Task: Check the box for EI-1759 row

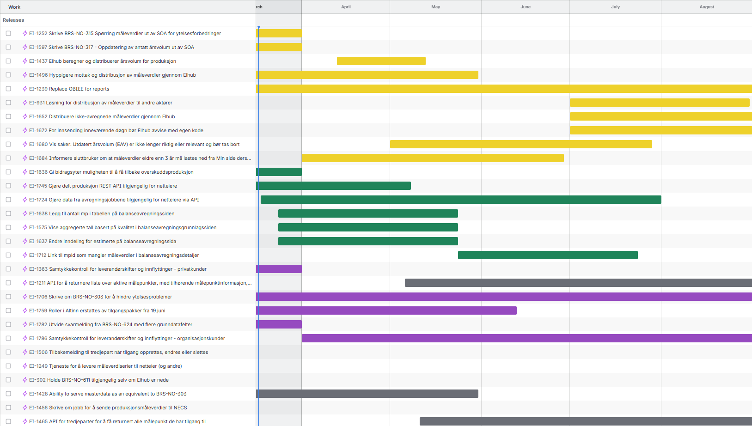Action: [x=8, y=310]
